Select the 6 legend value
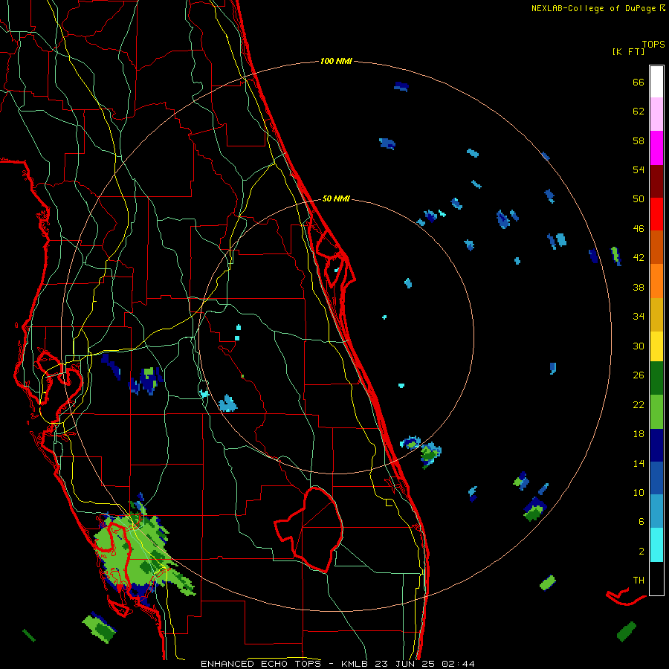669x669 pixels. (641, 522)
